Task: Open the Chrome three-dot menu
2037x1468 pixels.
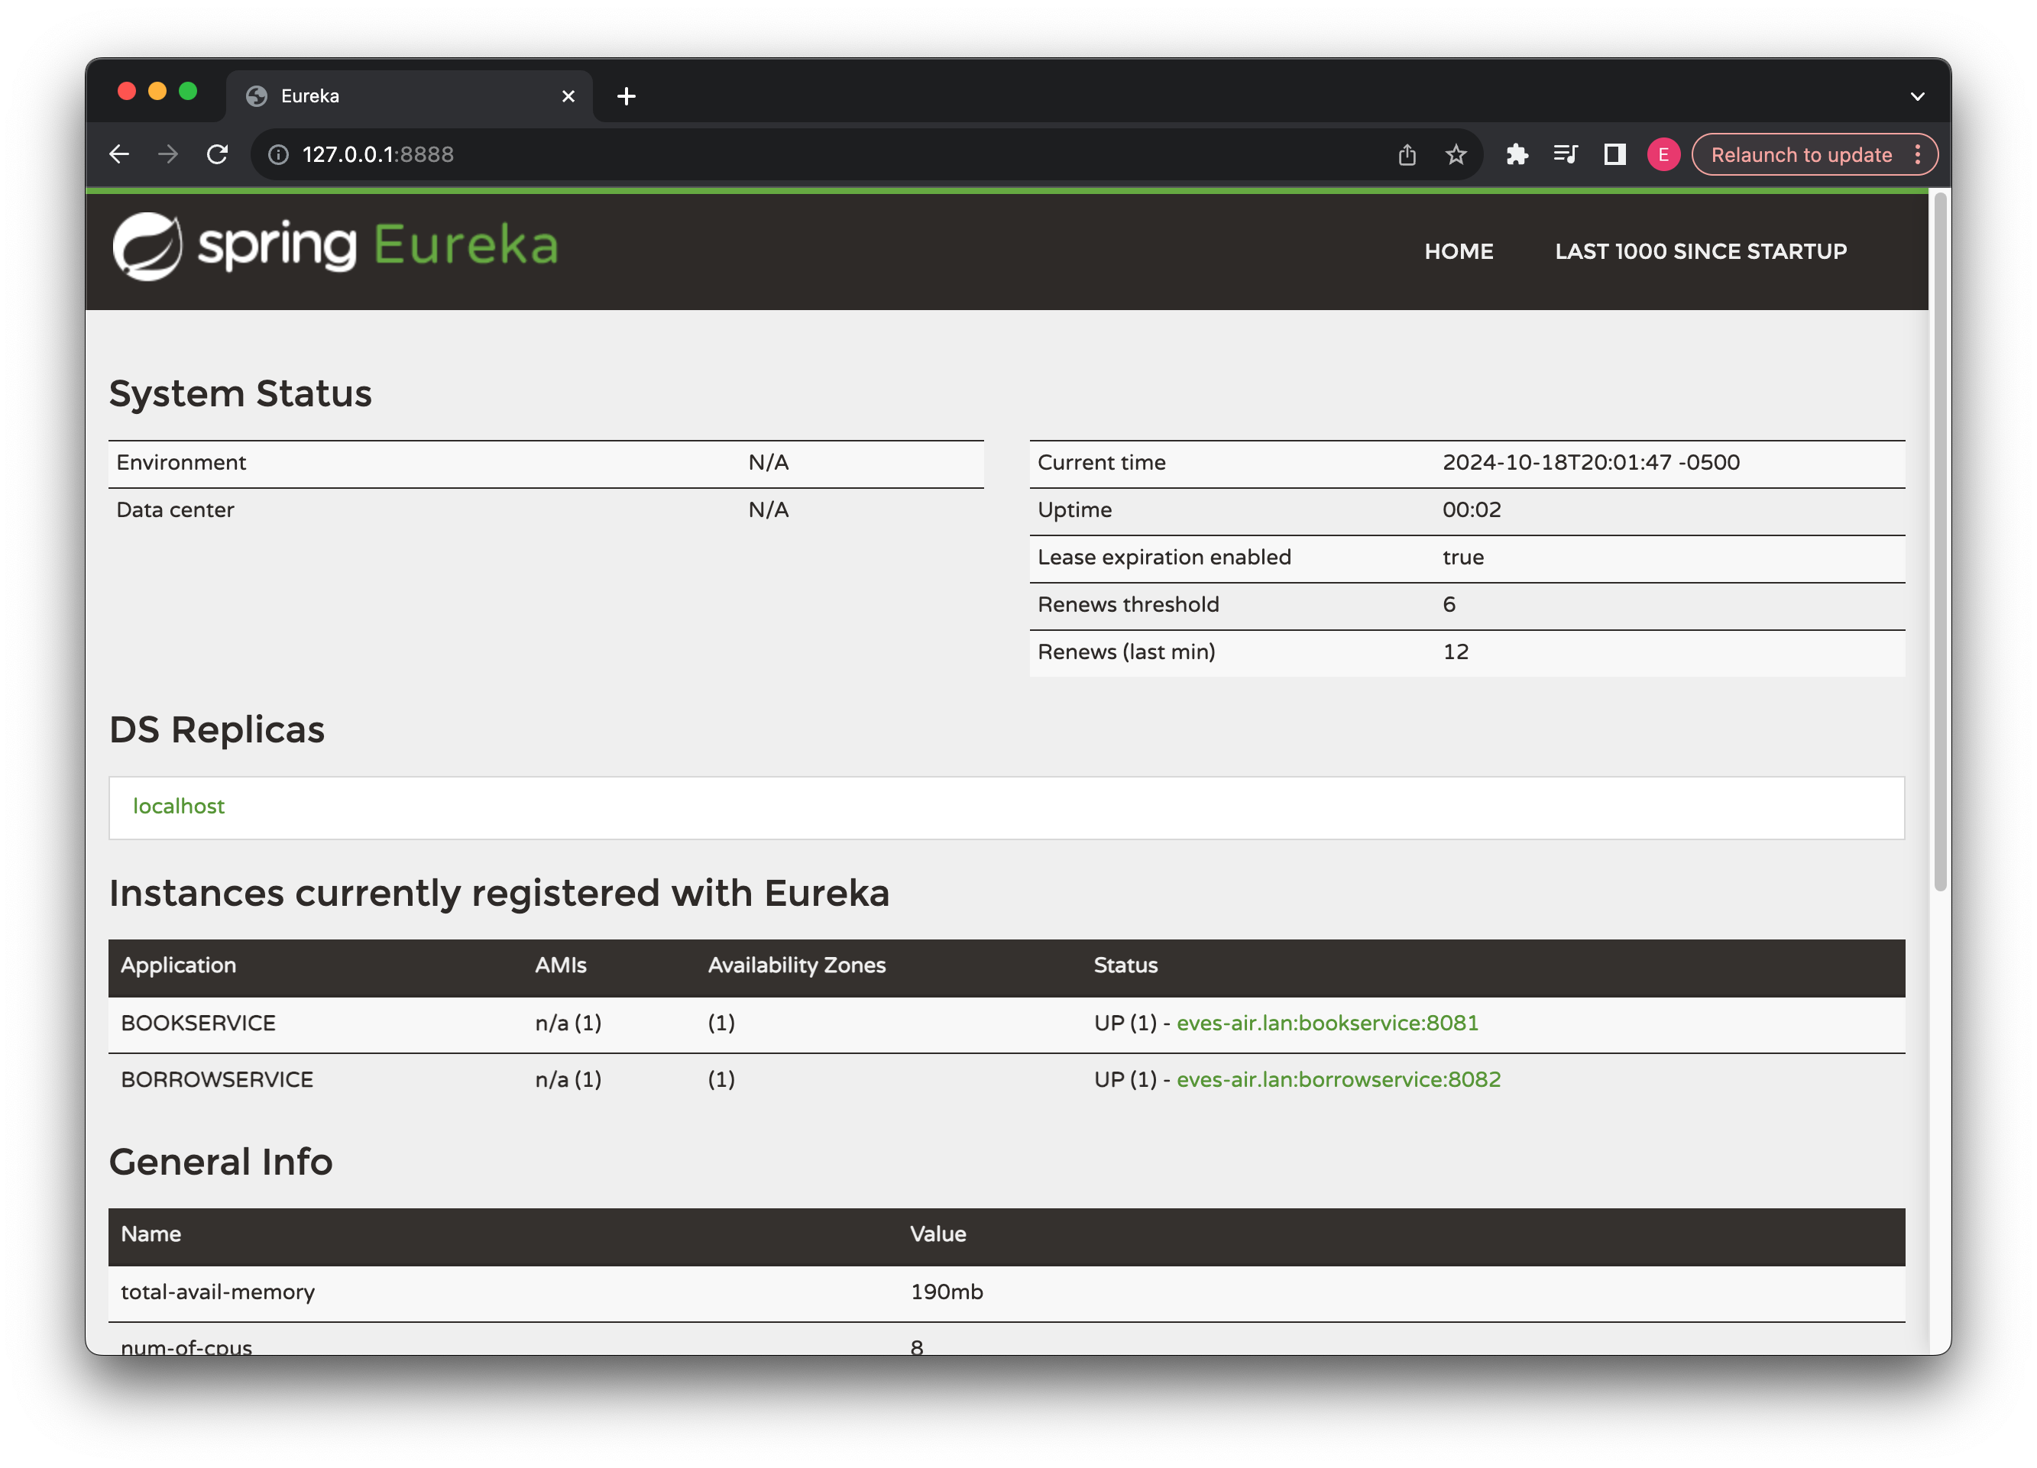Action: pos(1918,154)
